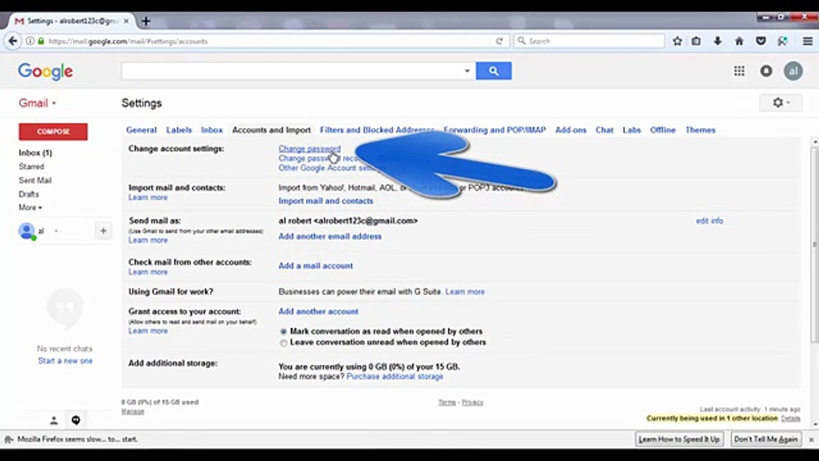The height and width of the screenshot is (461, 819).
Task: Bookmark this page with the star icon
Action: point(677,41)
